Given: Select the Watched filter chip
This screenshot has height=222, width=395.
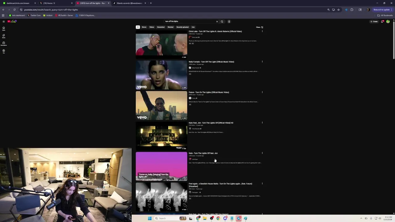Looking at the screenshot, I should pyautogui.click(x=170, y=27).
